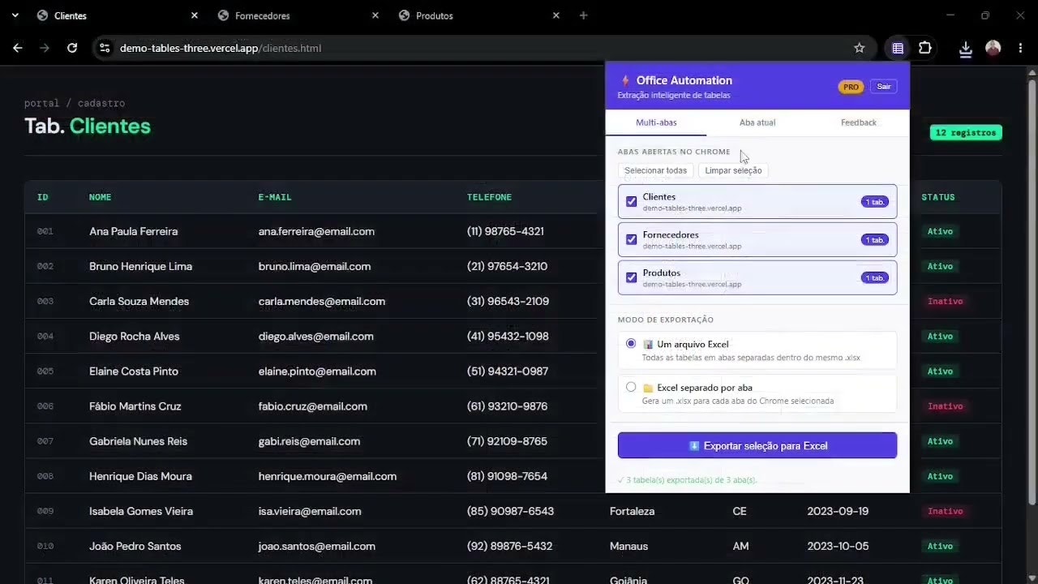Click the email elaine.pinto@email.com
Image resolution: width=1038 pixels, height=584 pixels.
317,371
